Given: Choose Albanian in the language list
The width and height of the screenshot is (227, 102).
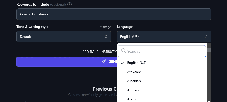Looking at the screenshot, I should 134,81.
